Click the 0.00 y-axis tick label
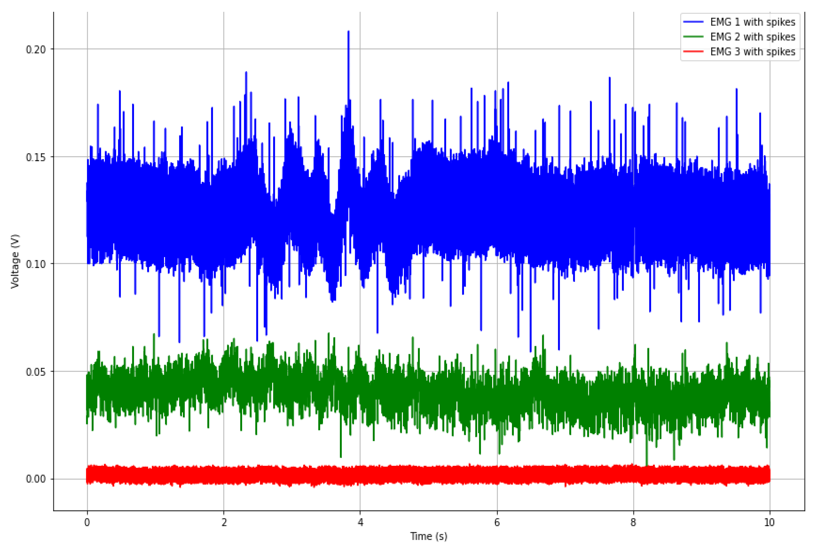Viewport: 818px width, 549px height. click(36, 479)
